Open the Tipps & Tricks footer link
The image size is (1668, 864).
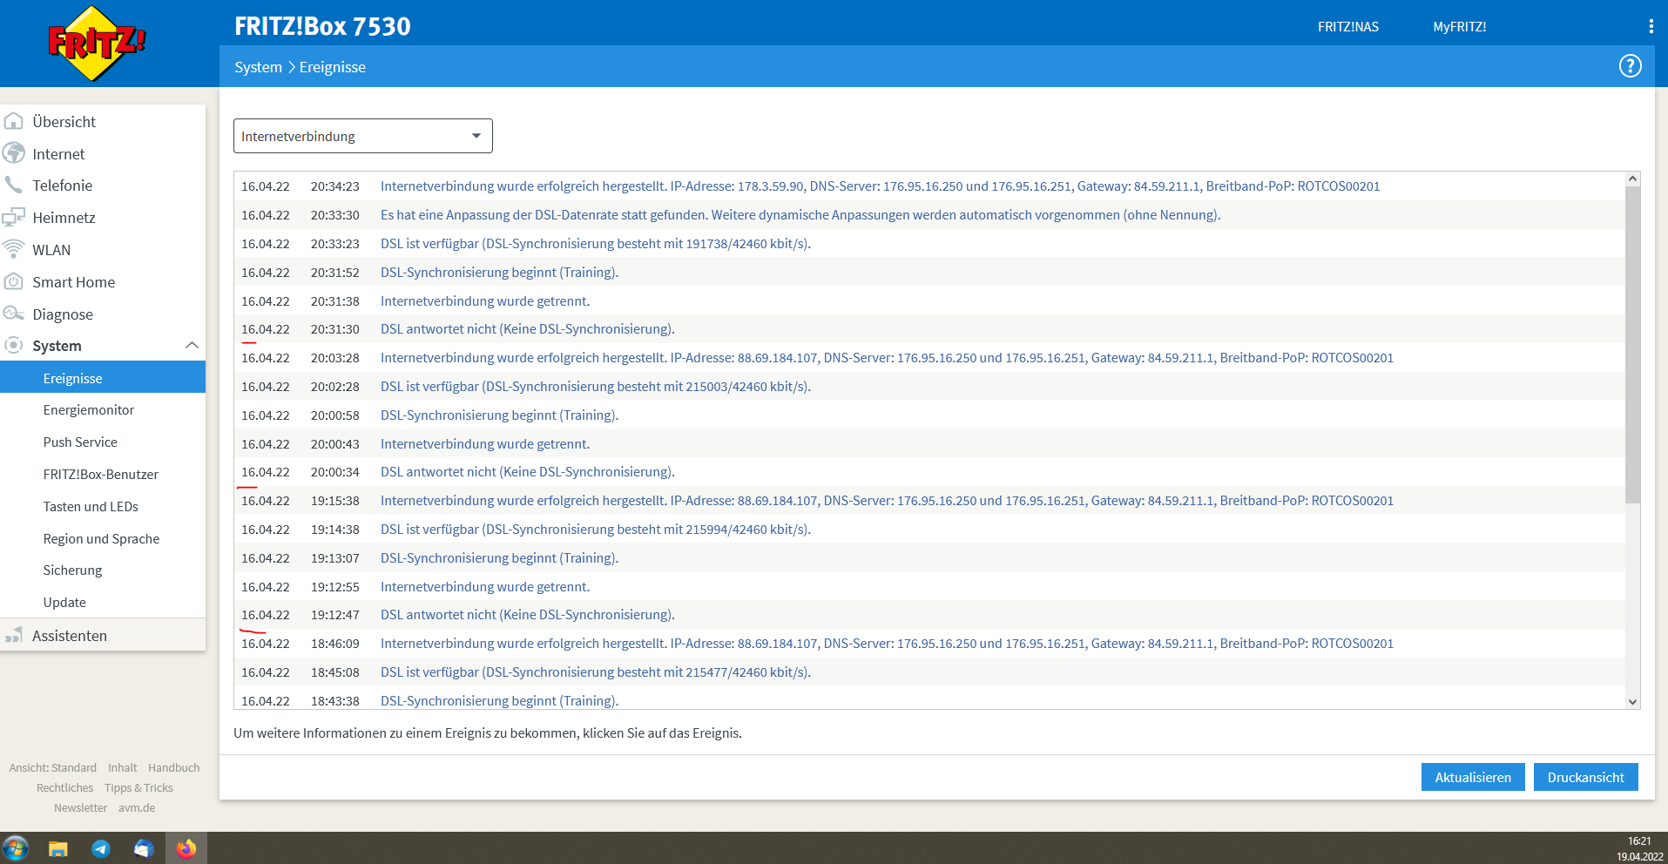(x=138, y=787)
